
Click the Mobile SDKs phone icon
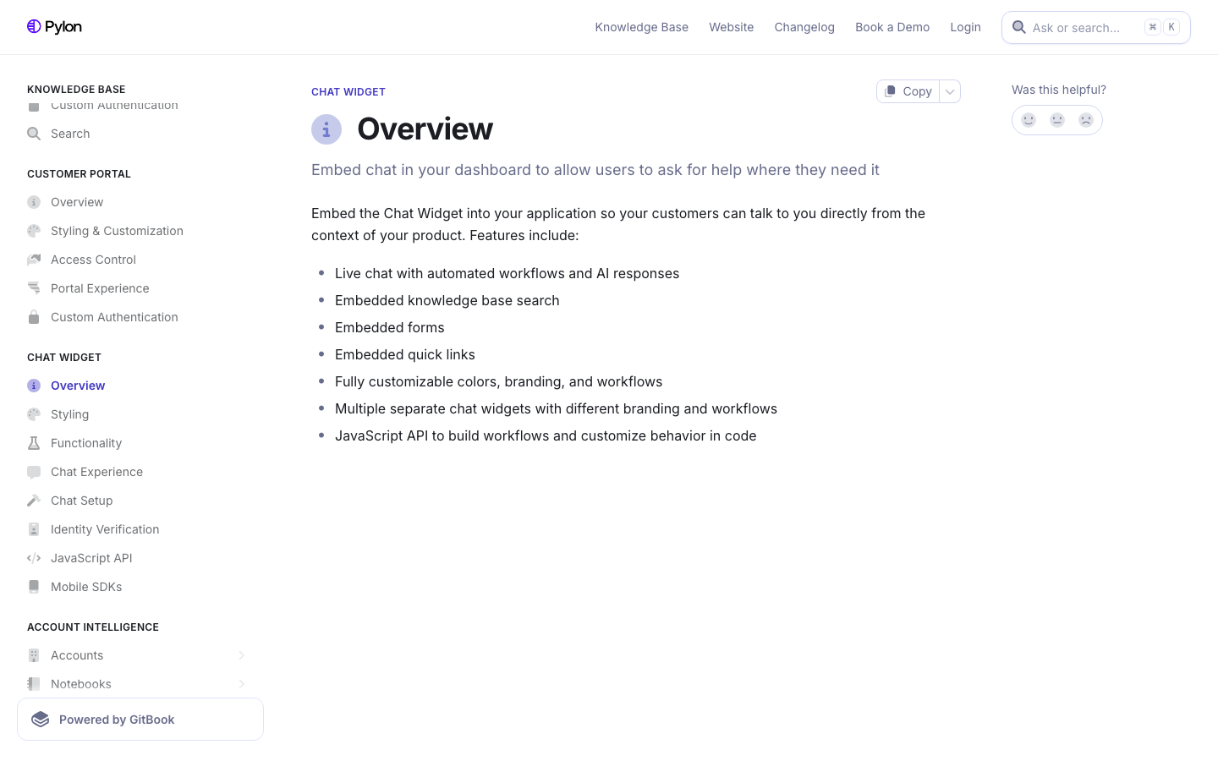[x=34, y=587]
